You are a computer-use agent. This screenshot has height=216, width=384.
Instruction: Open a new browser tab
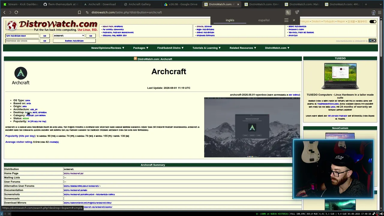pos(366,4)
